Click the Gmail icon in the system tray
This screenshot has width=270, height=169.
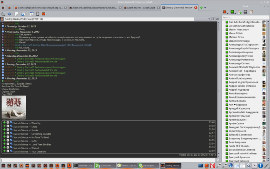click(213, 166)
